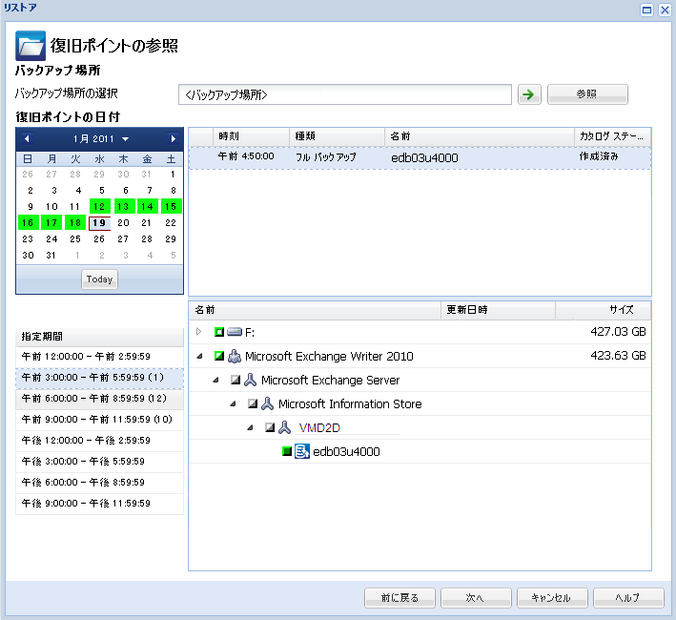Toggle the F: drive checkbox
The height and width of the screenshot is (620, 676).
[x=218, y=332]
